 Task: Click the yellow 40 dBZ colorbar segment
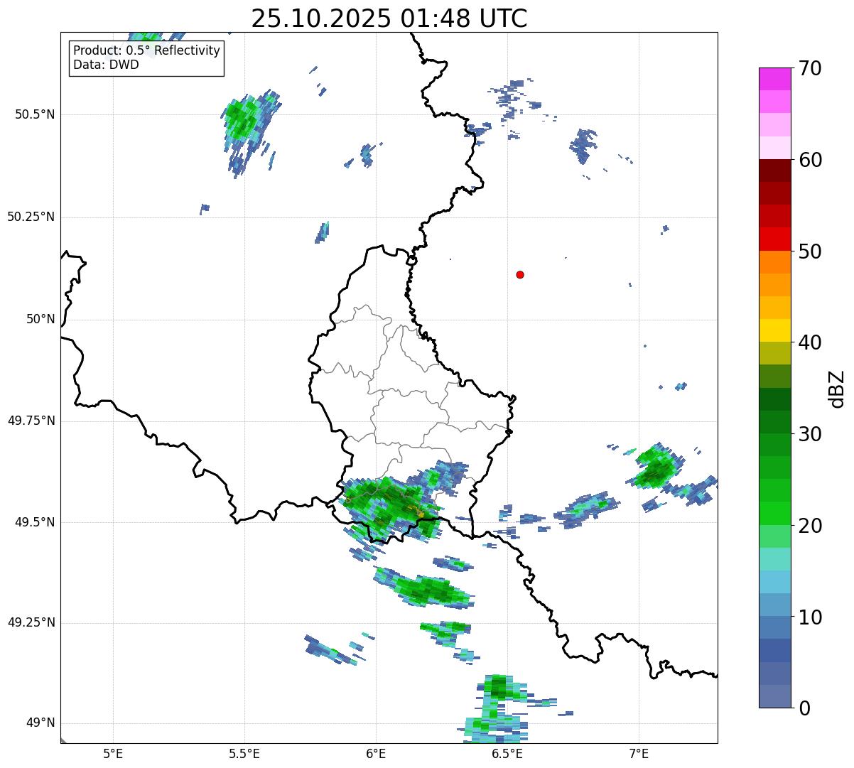point(774,330)
